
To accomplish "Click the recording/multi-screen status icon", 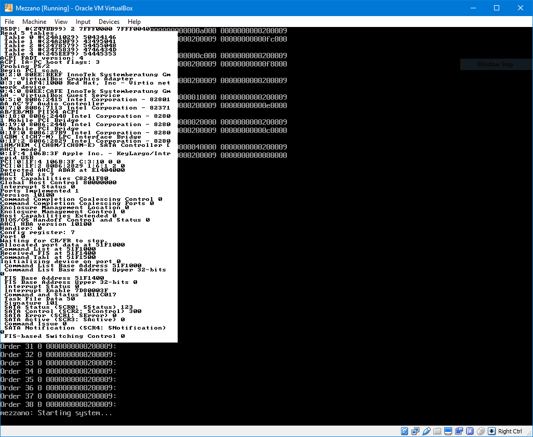I will (x=459, y=431).
